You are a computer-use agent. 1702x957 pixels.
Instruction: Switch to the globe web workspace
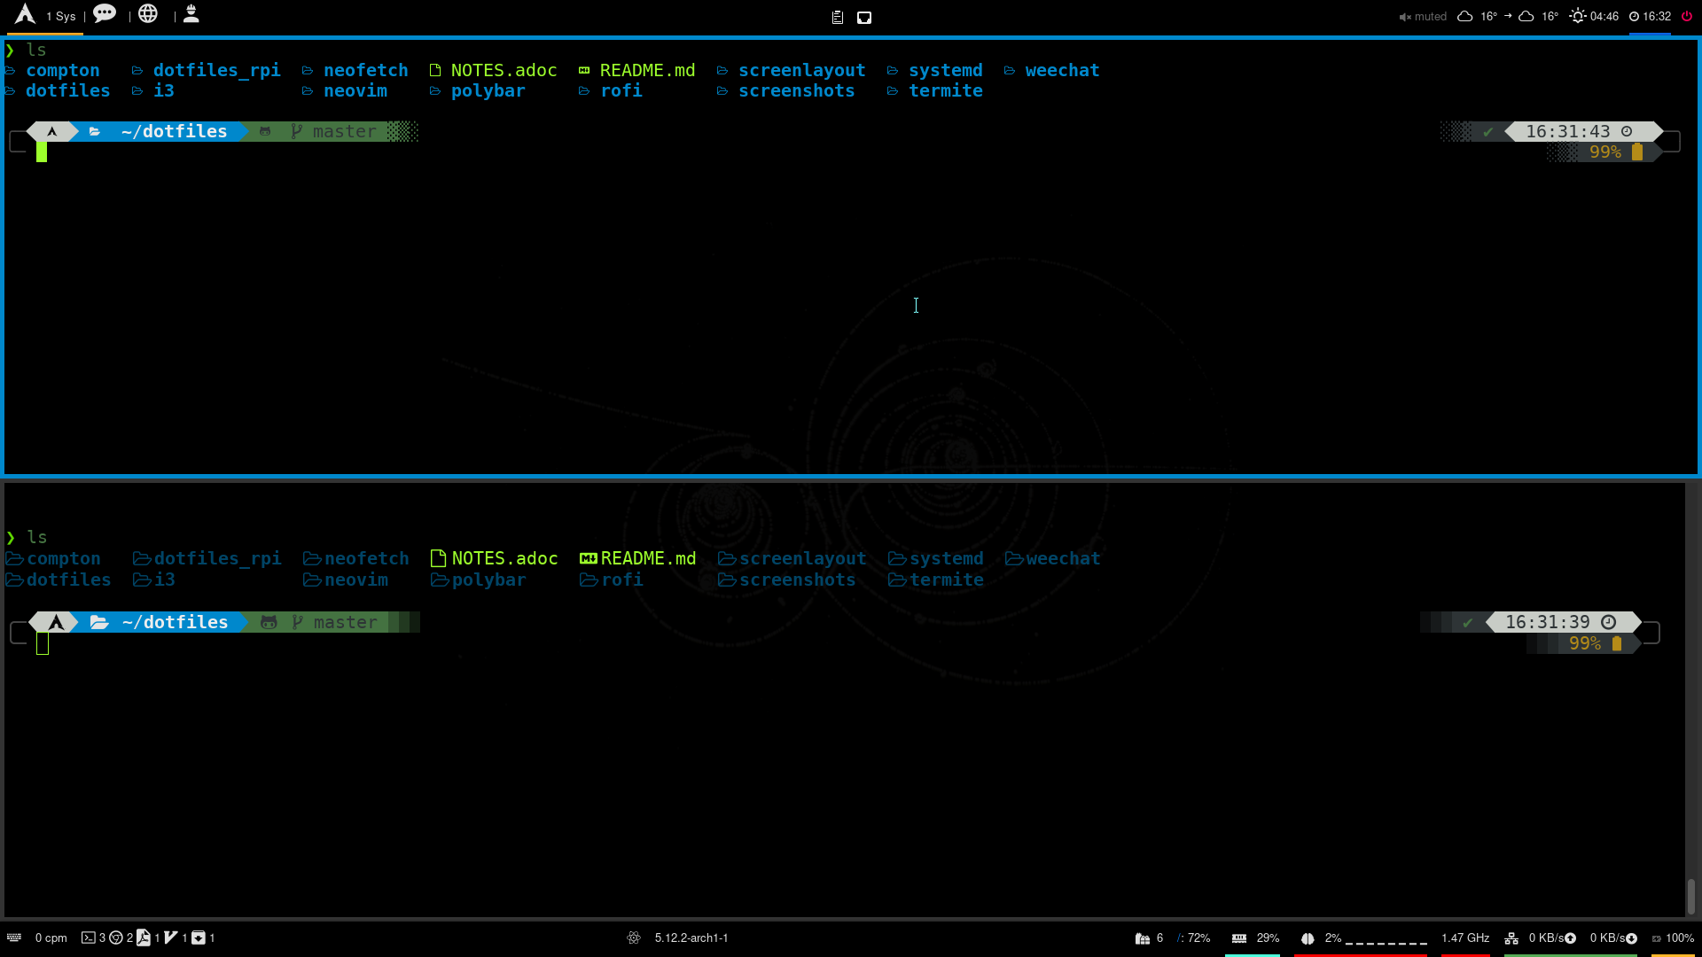pos(148,14)
